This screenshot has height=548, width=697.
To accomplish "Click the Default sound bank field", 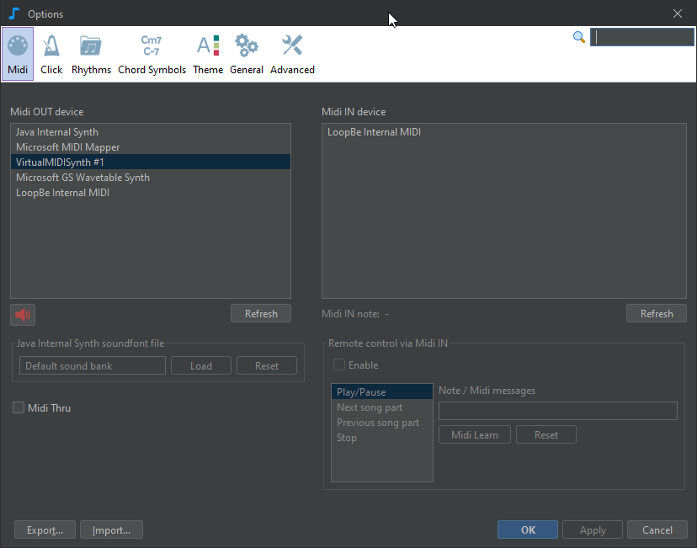I will [x=93, y=366].
